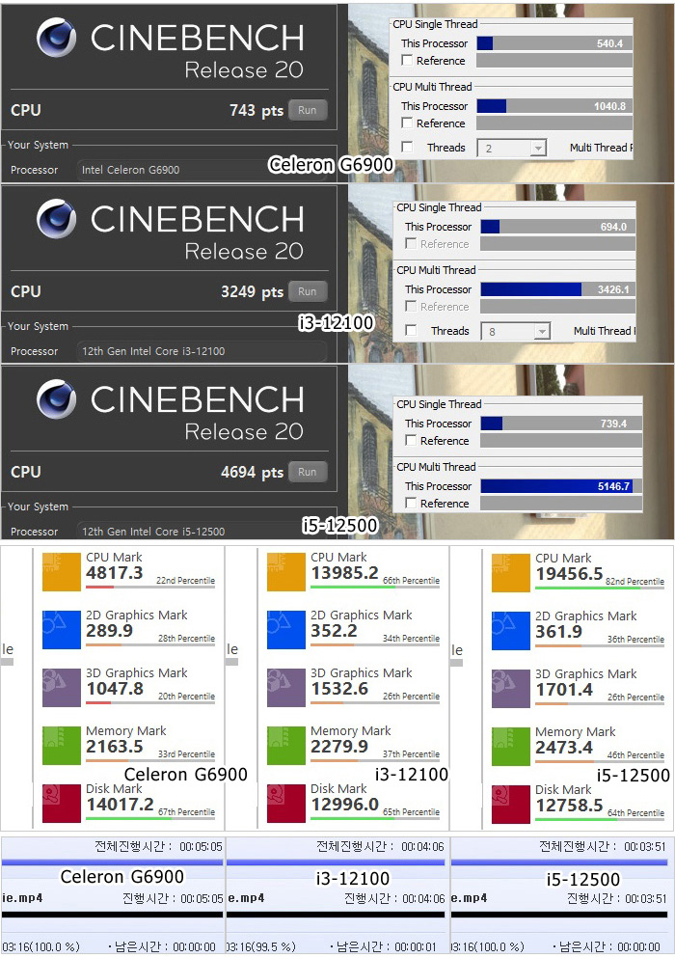The width and height of the screenshot is (675, 958).
Task: Open the Threads dropdown showing 8
Action: click(x=516, y=331)
